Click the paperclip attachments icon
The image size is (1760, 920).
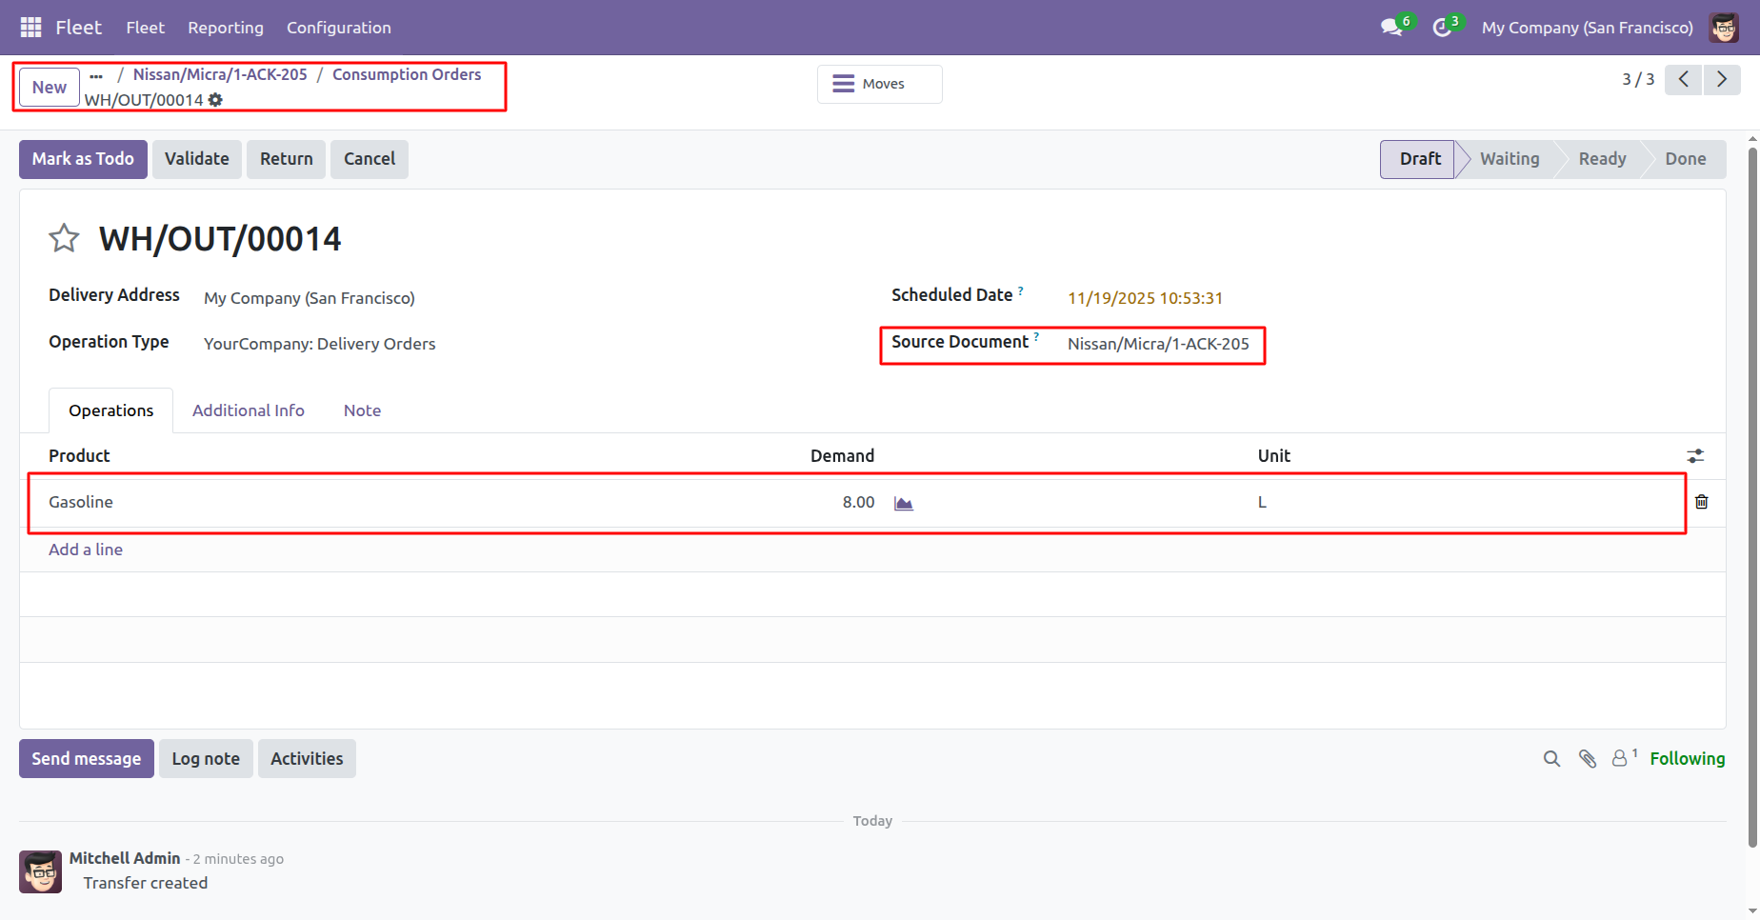point(1588,759)
